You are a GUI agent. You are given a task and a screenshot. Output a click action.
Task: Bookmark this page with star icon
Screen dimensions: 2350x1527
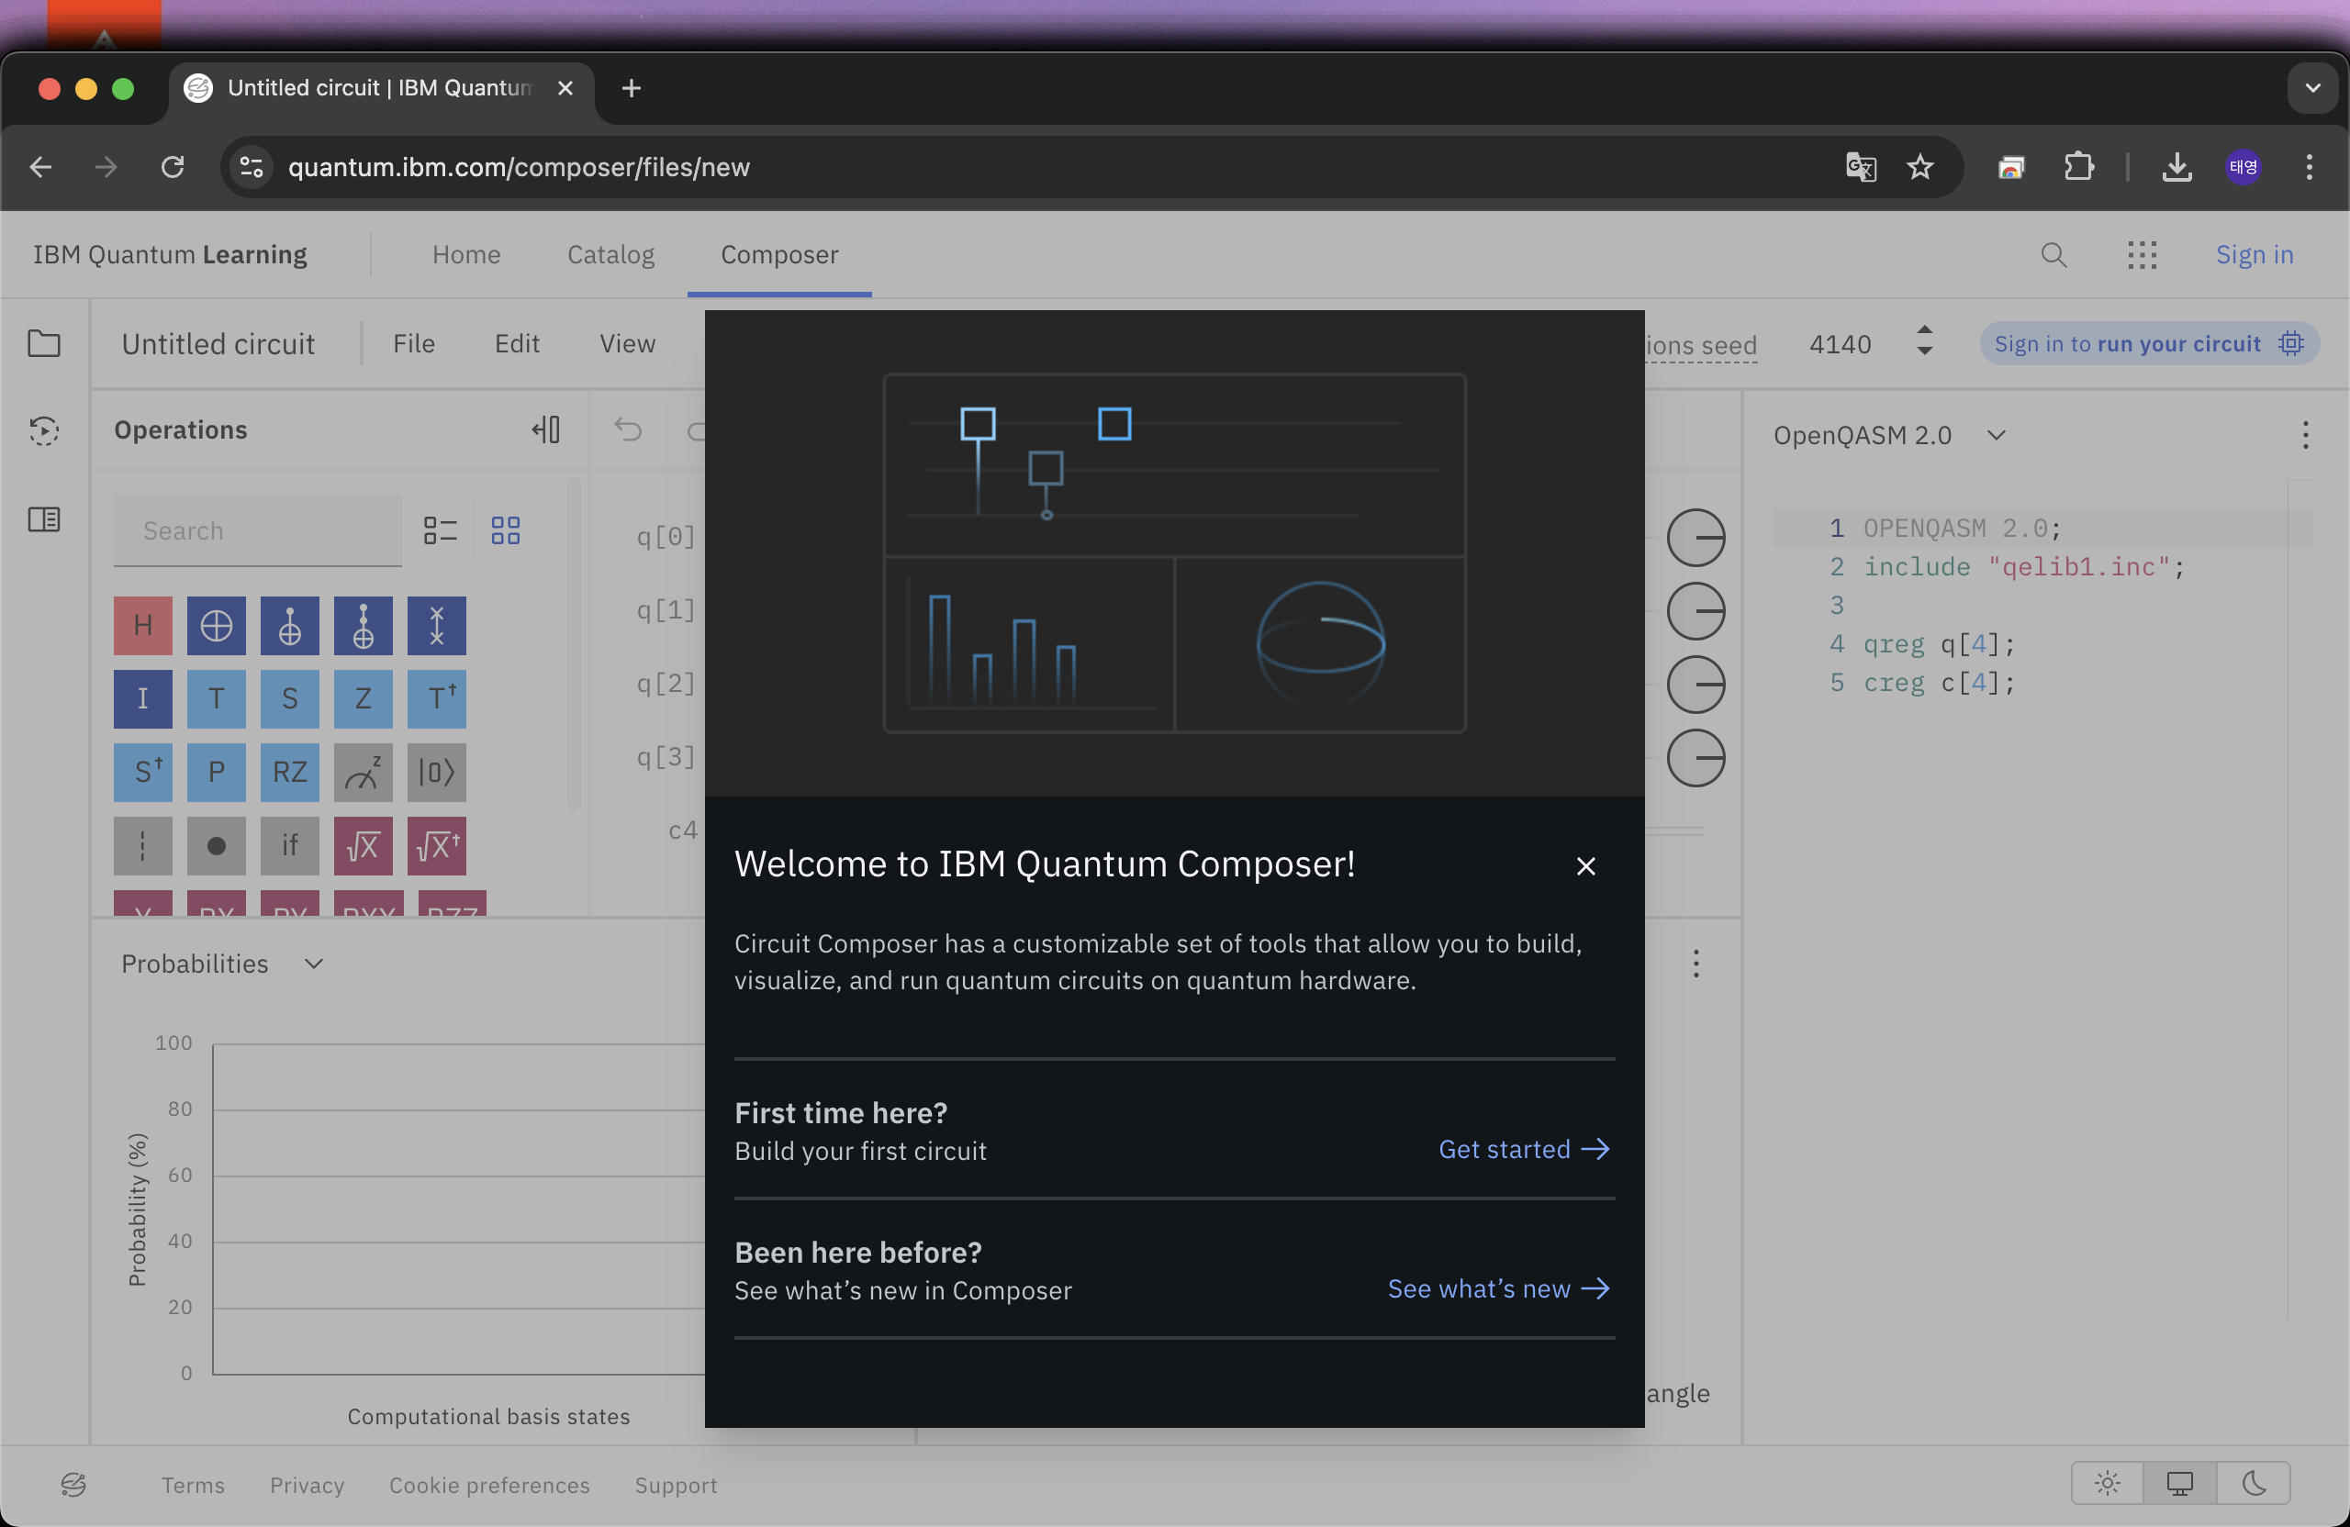coord(1919,167)
